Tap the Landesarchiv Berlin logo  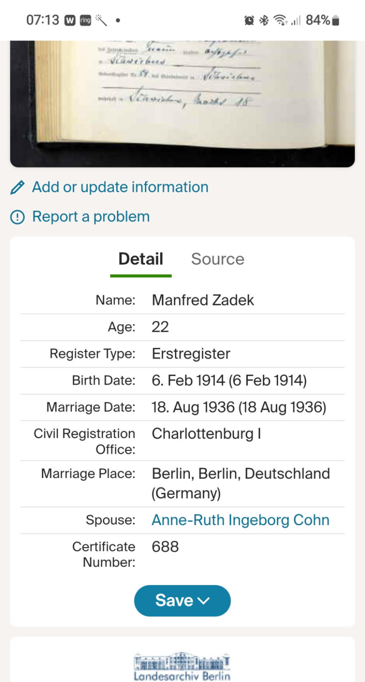click(x=182, y=666)
